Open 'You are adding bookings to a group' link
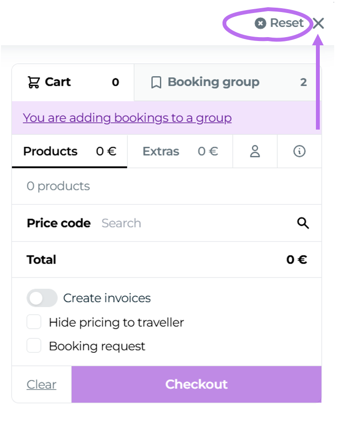Image resolution: width=340 pixels, height=427 pixels. [127, 118]
